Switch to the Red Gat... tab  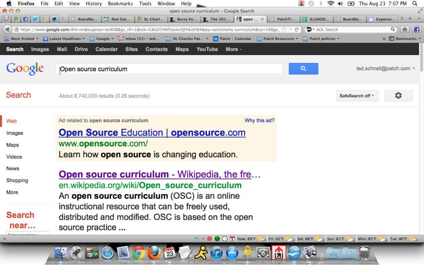[x=118, y=19]
